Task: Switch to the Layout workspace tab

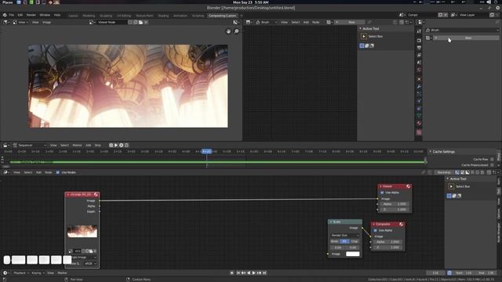Action: point(73,16)
